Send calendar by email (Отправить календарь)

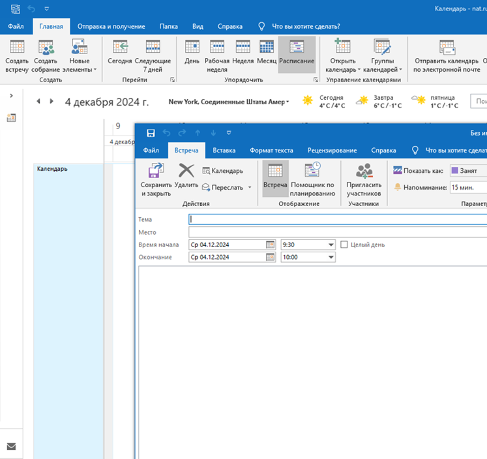447,56
